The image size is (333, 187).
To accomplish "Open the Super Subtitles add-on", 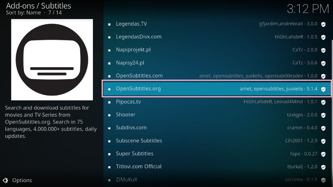I will (217, 154).
